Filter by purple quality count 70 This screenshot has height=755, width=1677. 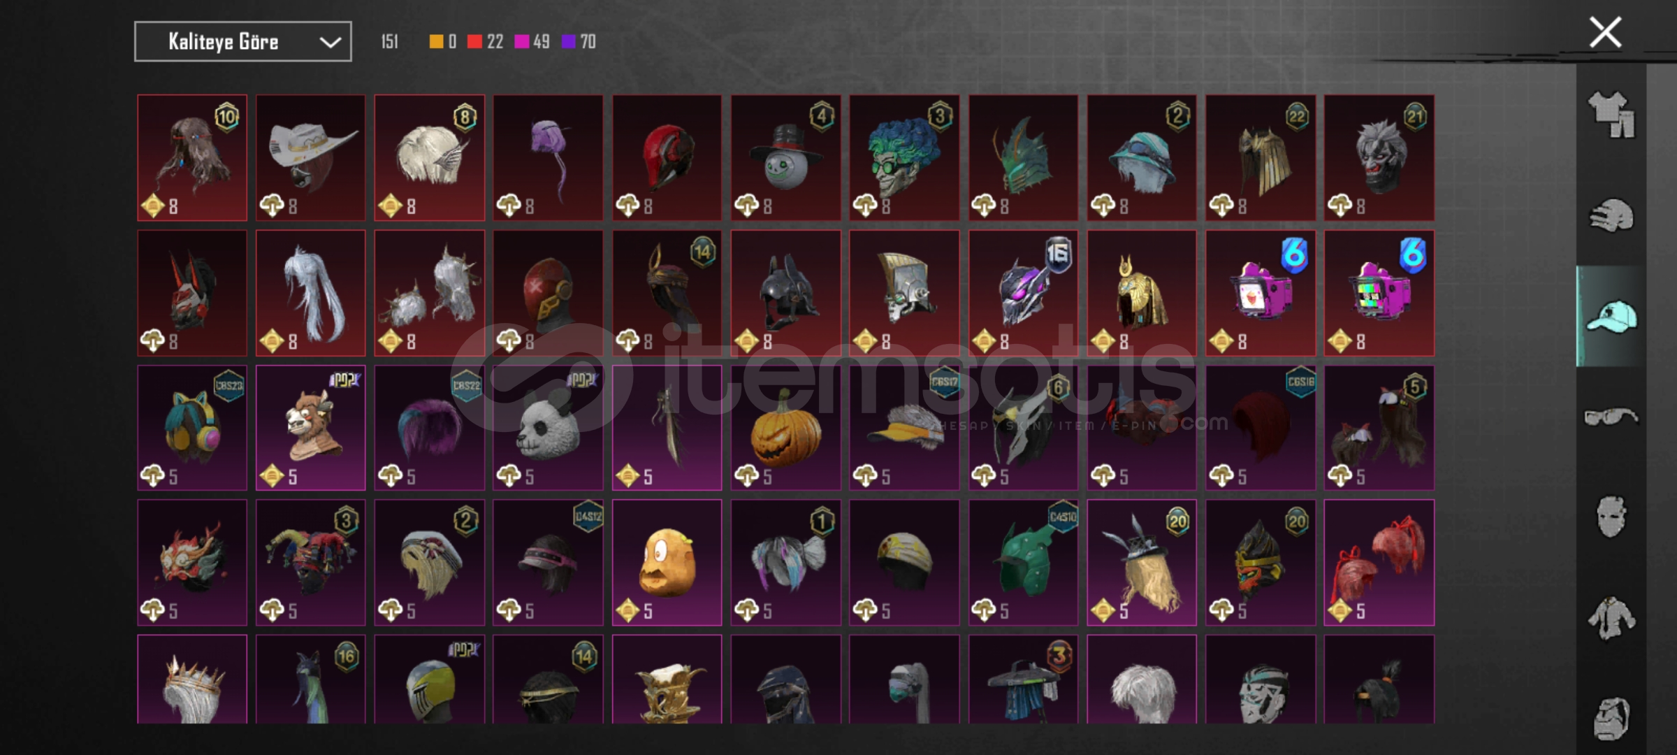coord(579,42)
